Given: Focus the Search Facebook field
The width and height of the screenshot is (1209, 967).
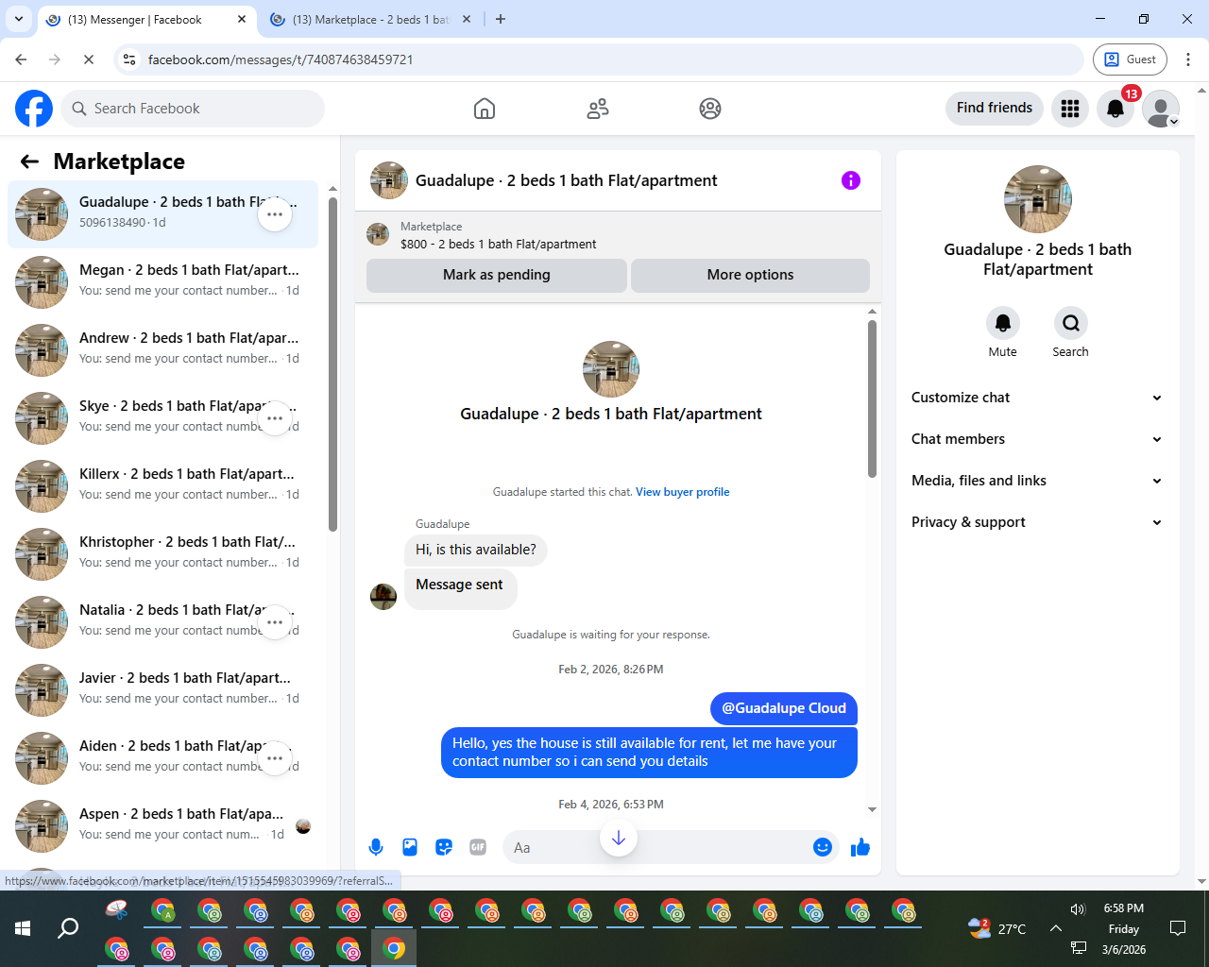Looking at the screenshot, I should point(193,109).
